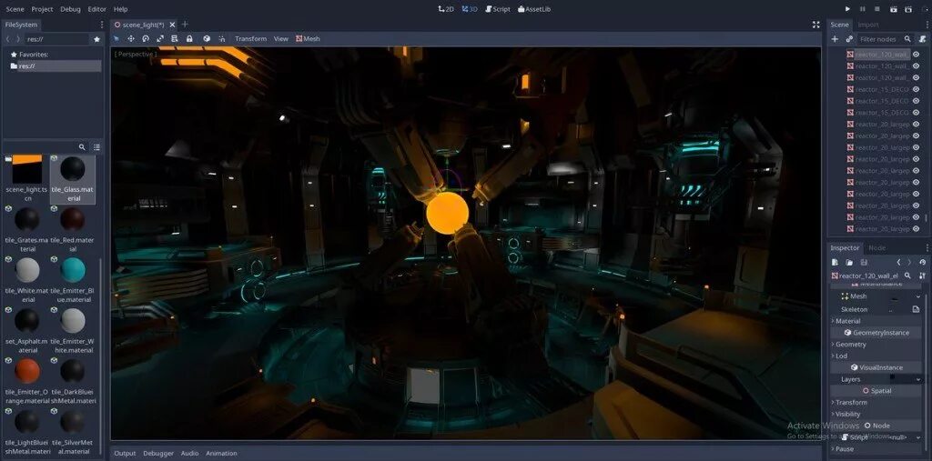Load a resource from disk in Inspector

[x=849, y=263]
